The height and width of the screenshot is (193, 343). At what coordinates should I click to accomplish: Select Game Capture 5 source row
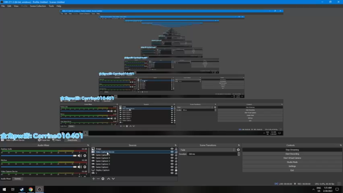click(x=134, y=155)
